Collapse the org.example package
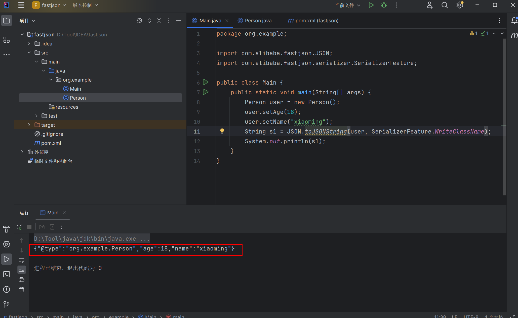The image size is (518, 318). [51, 80]
